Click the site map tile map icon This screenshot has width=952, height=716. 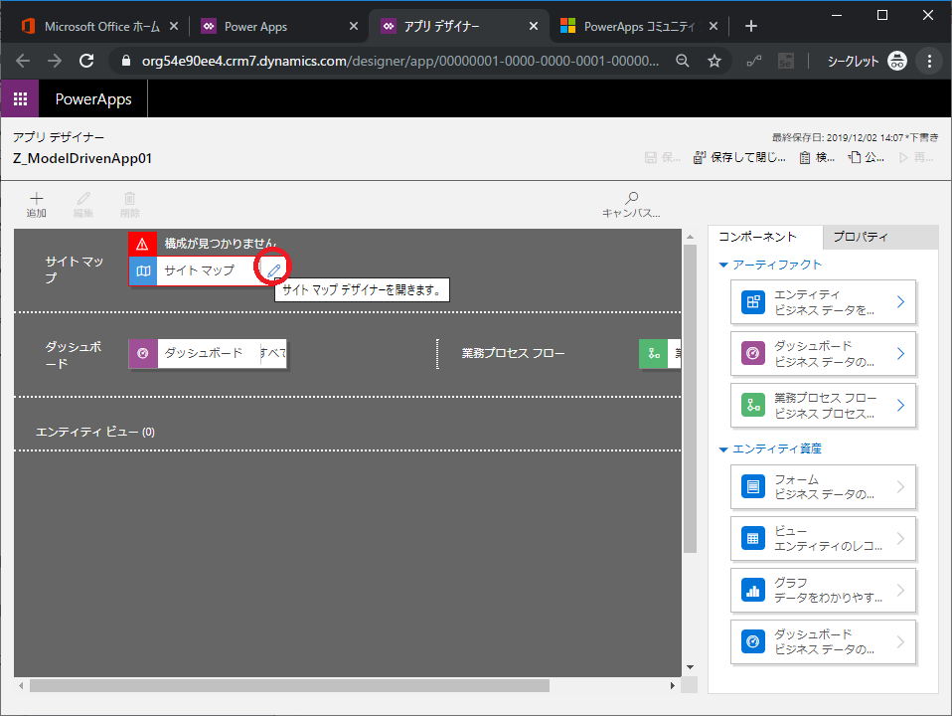(x=143, y=271)
